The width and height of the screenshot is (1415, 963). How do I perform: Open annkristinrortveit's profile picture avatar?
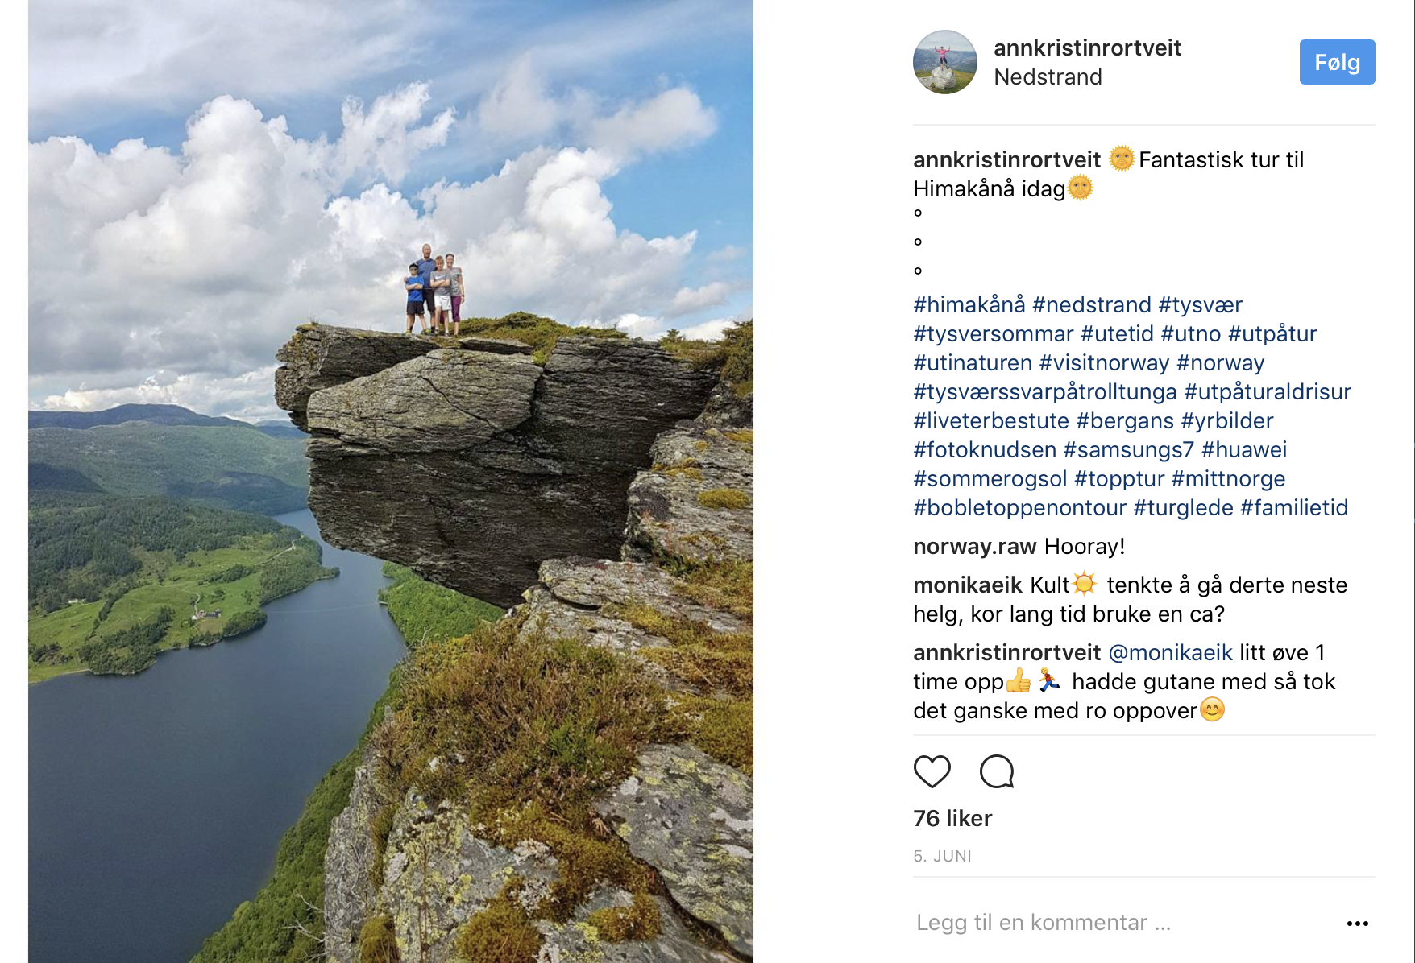[944, 62]
